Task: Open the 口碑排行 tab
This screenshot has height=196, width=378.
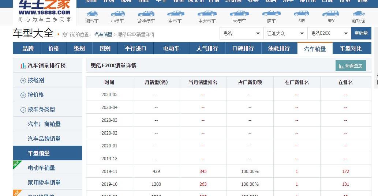Action: pos(243,48)
